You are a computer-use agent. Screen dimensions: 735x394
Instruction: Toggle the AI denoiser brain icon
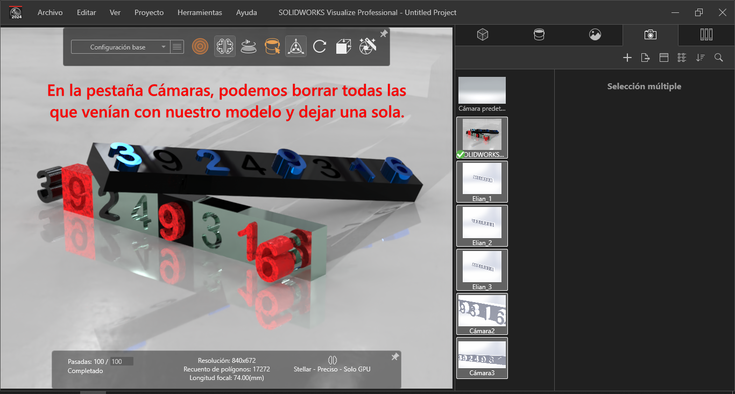click(225, 46)
